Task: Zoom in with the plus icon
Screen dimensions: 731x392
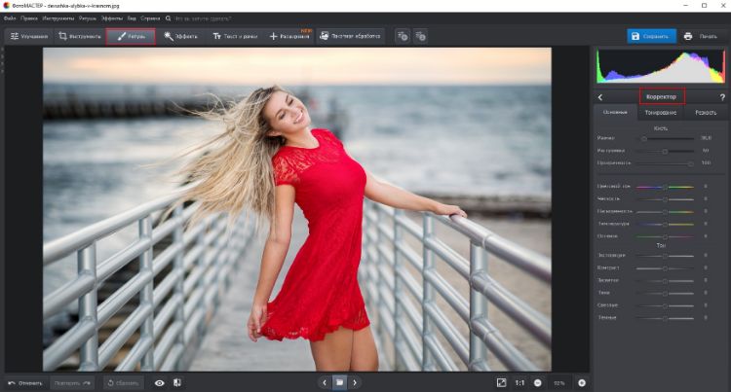Action: (582, 382)
